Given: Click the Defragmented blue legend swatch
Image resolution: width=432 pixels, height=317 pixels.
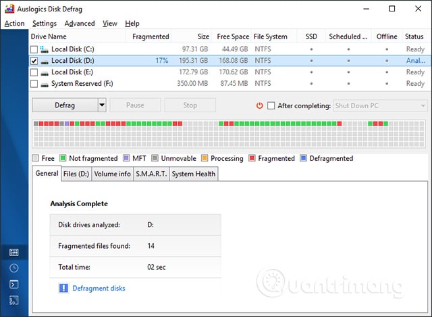Looking at the screenshot, I should (303, 158).
